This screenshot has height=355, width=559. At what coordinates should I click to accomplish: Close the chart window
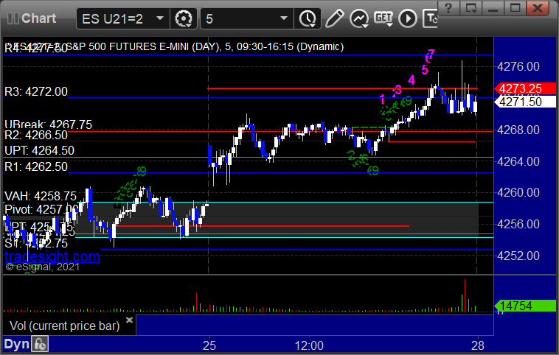tap(538, 8)
